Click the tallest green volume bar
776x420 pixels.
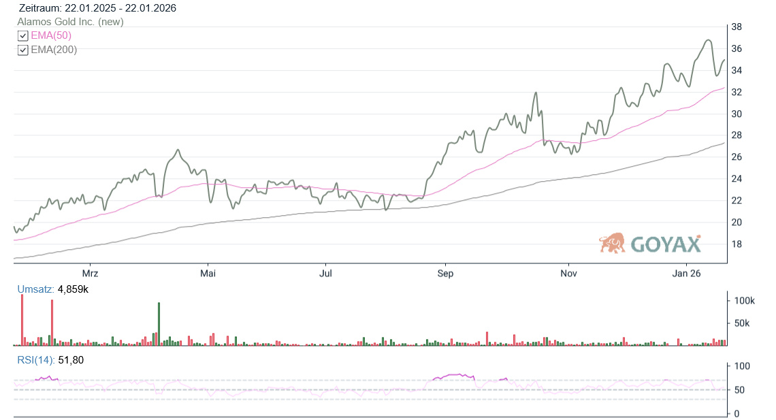pyautogui.click(x=159, y=325)
